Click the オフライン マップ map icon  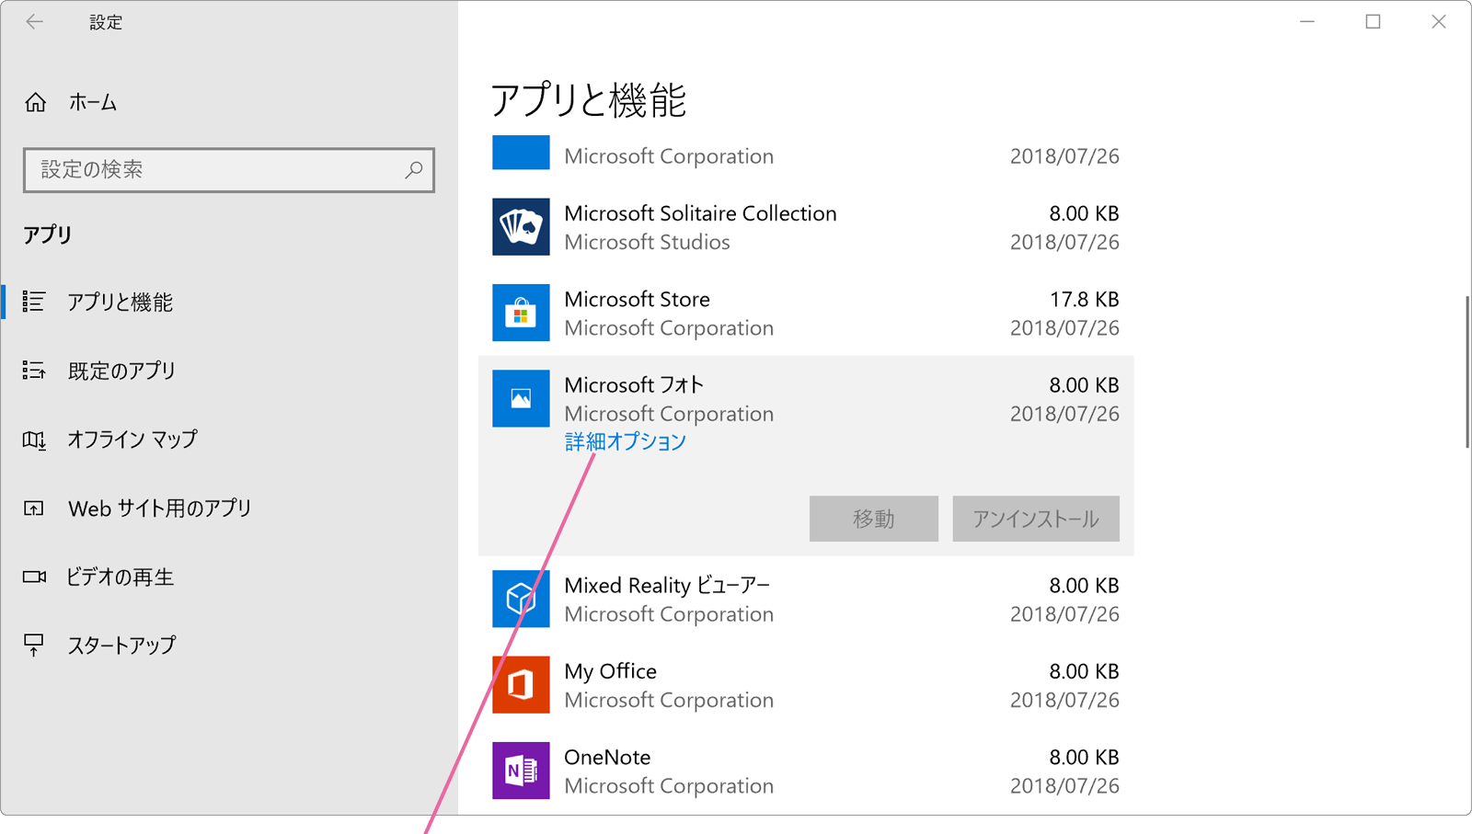point(34,440)
